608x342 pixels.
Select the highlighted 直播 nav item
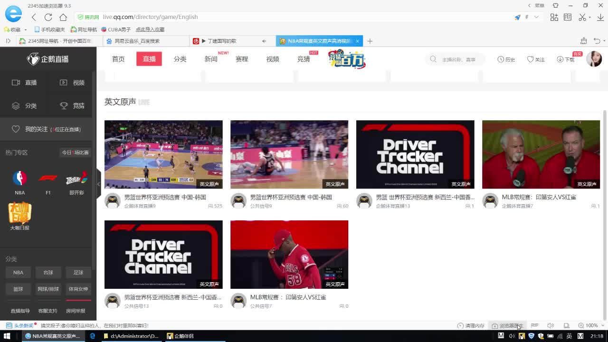pyautogui.click(x=149, y=59)
